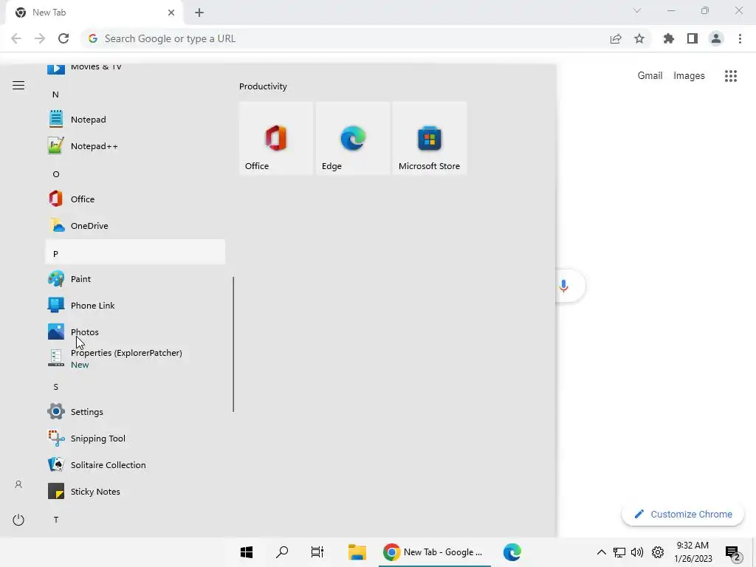Launch Paint from the Start menu
Screen dimensions: 756x567
pyautogui.click(x=135, y=278)
